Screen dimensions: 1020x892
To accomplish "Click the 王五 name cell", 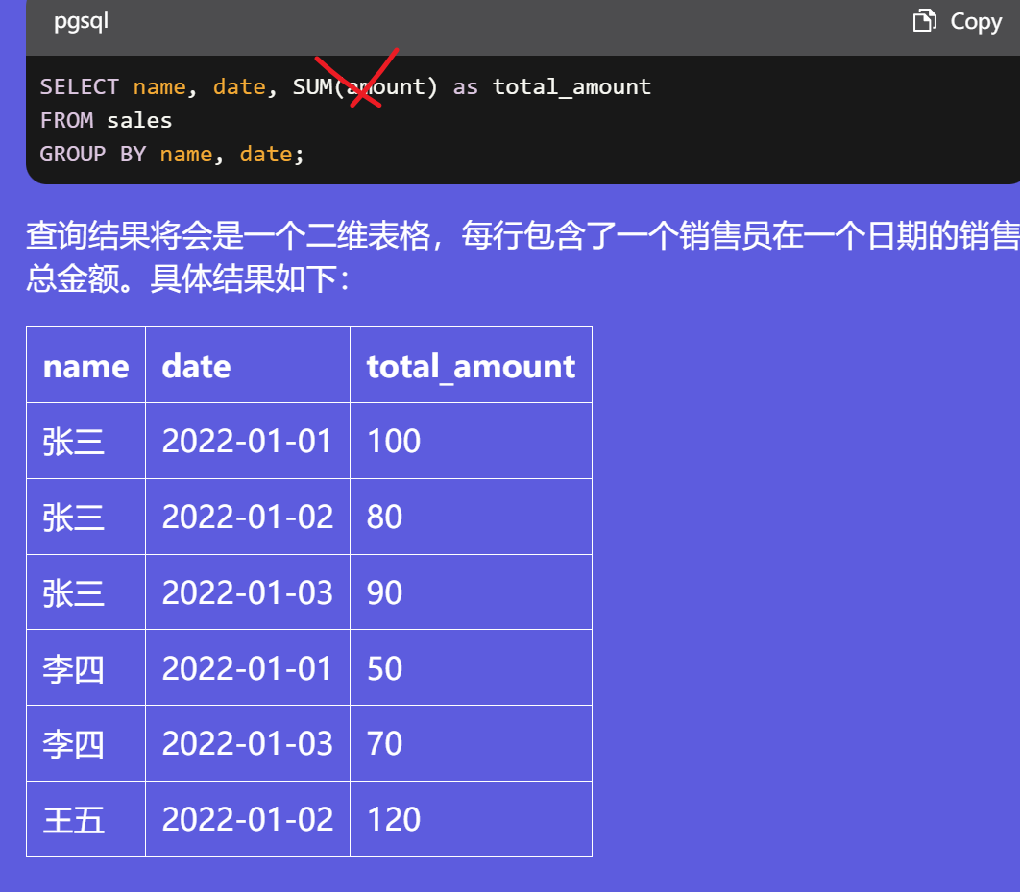I will [x=74, y=820].
